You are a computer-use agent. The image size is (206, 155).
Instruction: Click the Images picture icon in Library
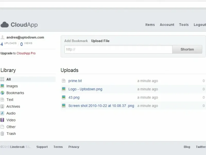click(x=2, y=86)
